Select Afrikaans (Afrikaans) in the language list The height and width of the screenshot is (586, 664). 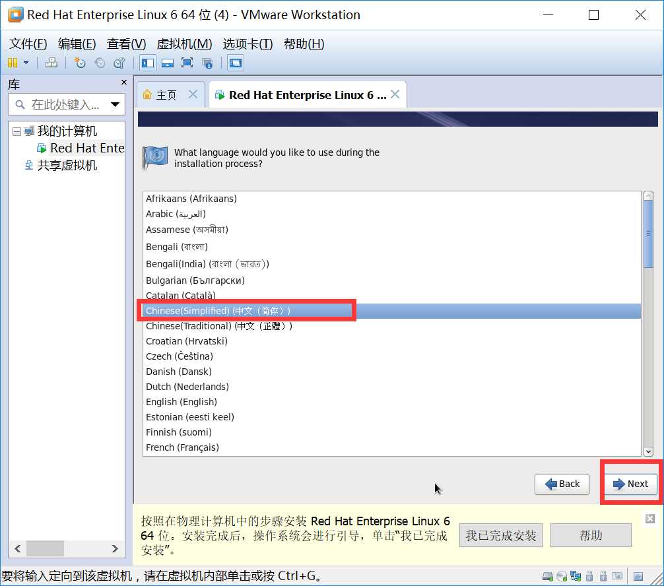point(391,199)
